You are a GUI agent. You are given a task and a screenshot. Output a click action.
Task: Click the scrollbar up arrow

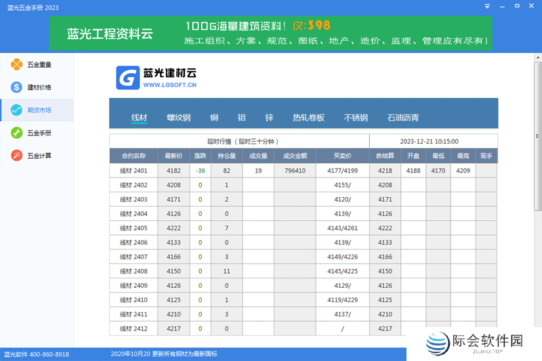[537, 58]
